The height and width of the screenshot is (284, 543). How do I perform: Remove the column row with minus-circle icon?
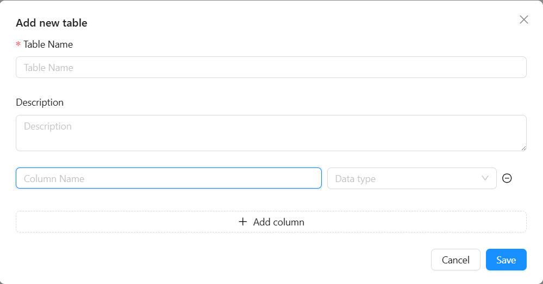[507, 178]
